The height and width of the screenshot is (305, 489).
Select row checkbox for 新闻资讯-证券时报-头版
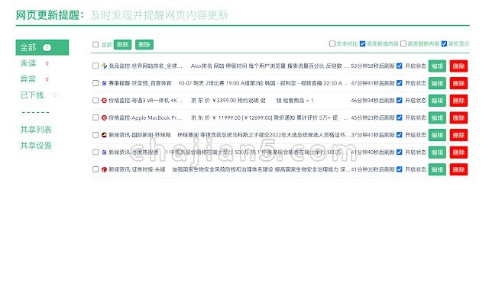96,169
